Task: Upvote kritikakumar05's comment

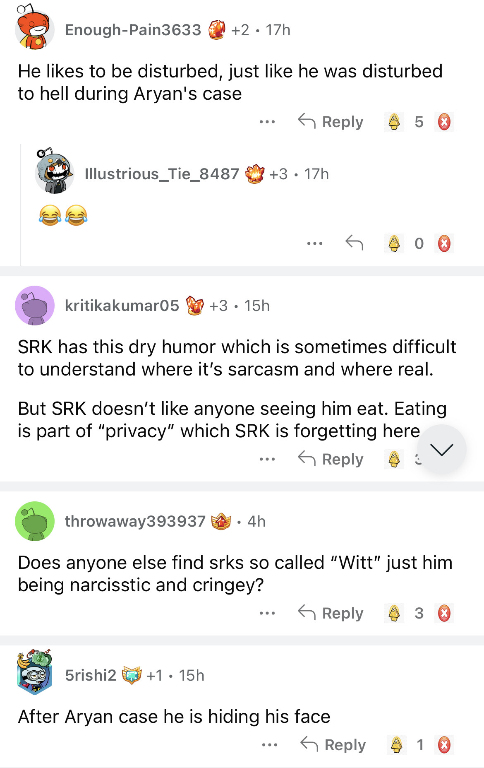Action: pos(394,459)
